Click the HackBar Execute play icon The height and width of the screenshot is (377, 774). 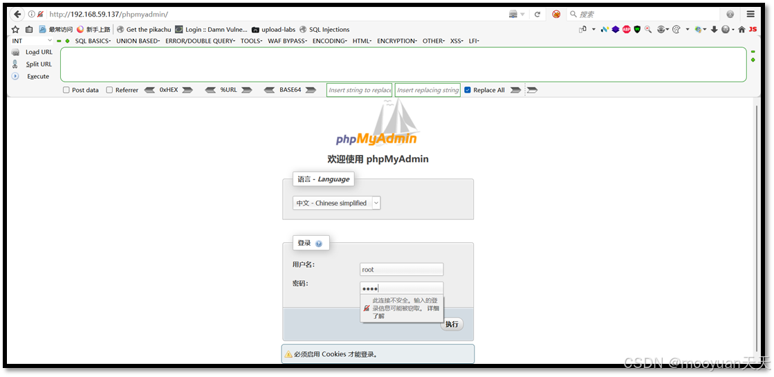[15, 77]
